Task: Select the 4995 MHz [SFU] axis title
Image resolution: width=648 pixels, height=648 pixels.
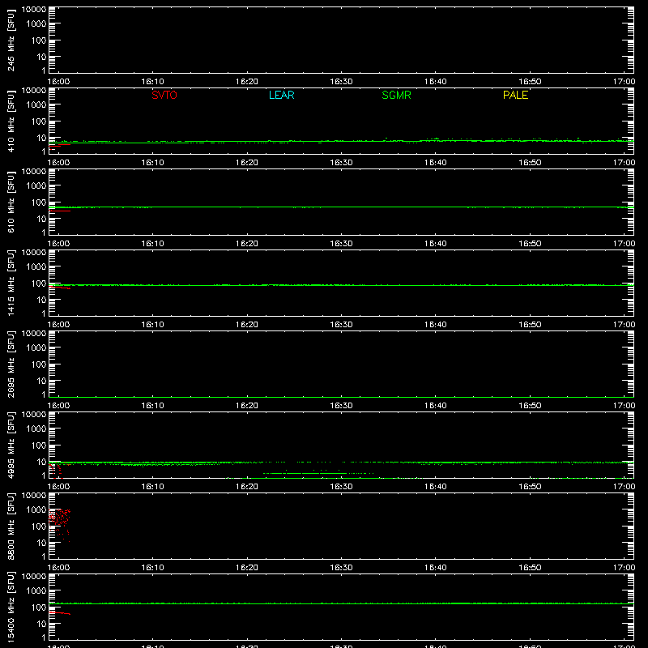Action: (11, 445)
